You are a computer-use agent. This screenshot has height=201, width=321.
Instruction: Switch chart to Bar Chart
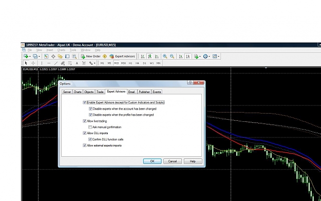click(x=142, y=56)
